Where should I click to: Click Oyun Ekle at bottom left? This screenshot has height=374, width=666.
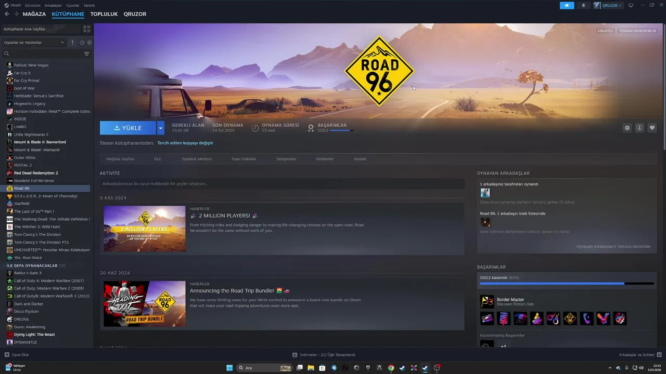click(x=17, y=355)
